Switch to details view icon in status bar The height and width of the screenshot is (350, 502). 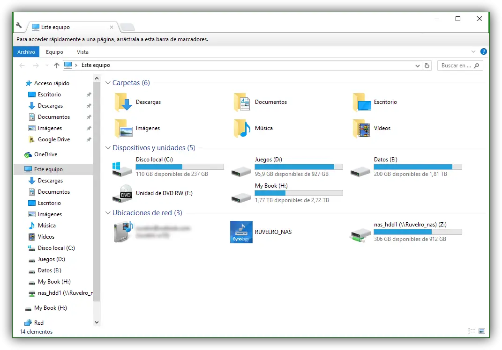(471, 331)
